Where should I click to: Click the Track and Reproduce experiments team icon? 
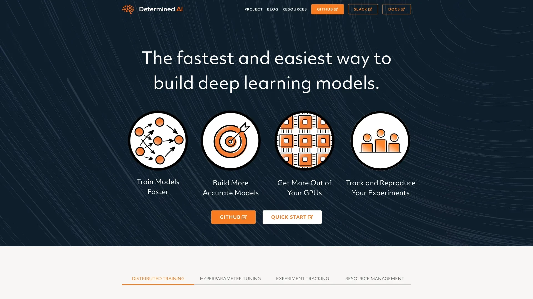380,141
